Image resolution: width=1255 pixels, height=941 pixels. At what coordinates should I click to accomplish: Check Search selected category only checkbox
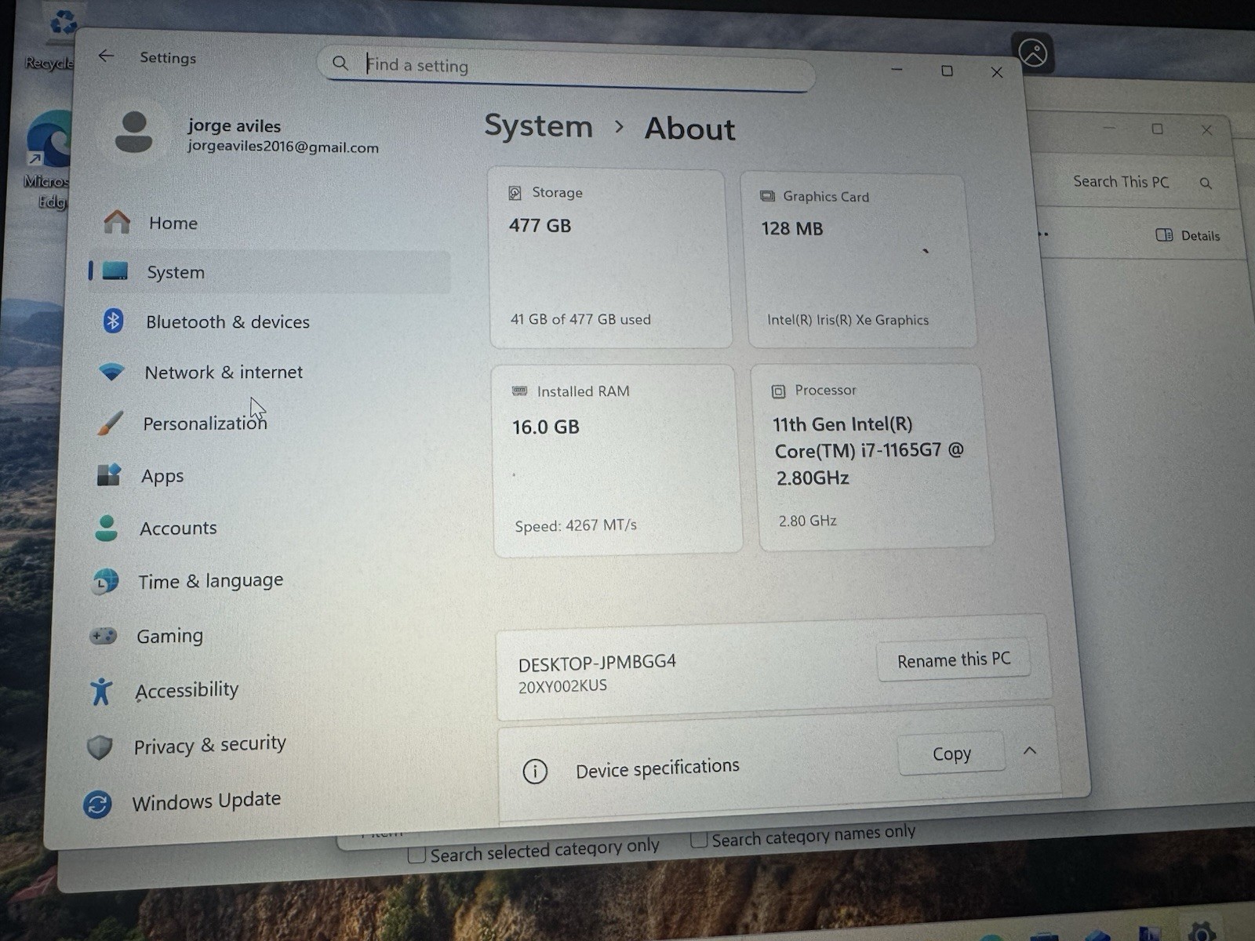coord(417,855)
